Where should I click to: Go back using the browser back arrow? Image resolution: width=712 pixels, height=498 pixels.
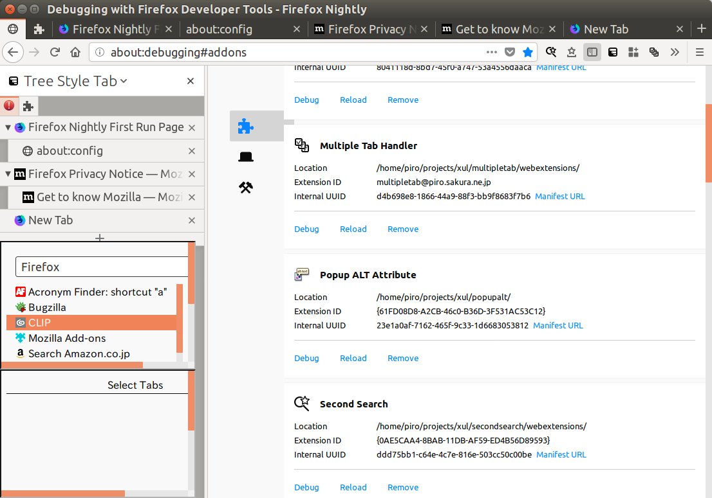point(13,52)
